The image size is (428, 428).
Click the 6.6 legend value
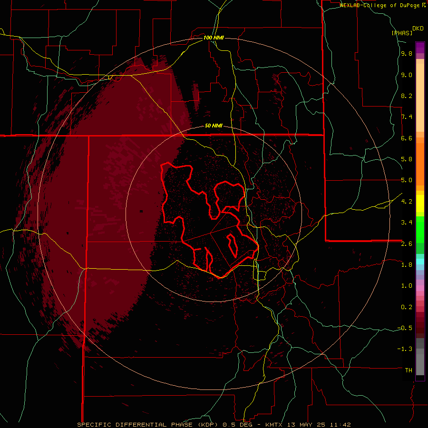pos(407,138)
